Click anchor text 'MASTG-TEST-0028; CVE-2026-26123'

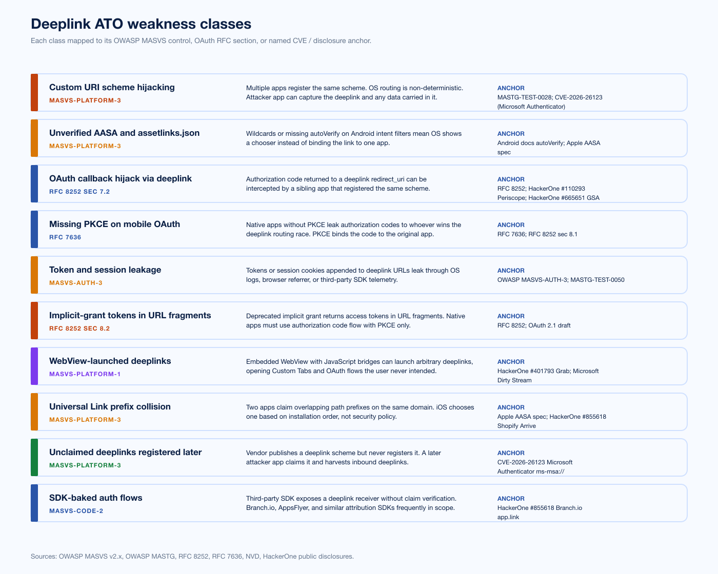pos(550,97)
